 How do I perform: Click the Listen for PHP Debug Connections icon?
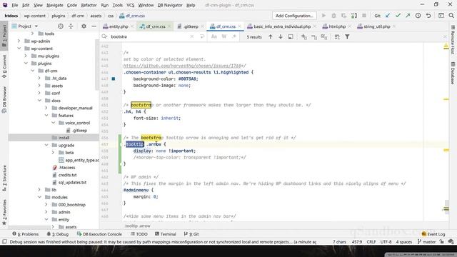click(354, 16)
